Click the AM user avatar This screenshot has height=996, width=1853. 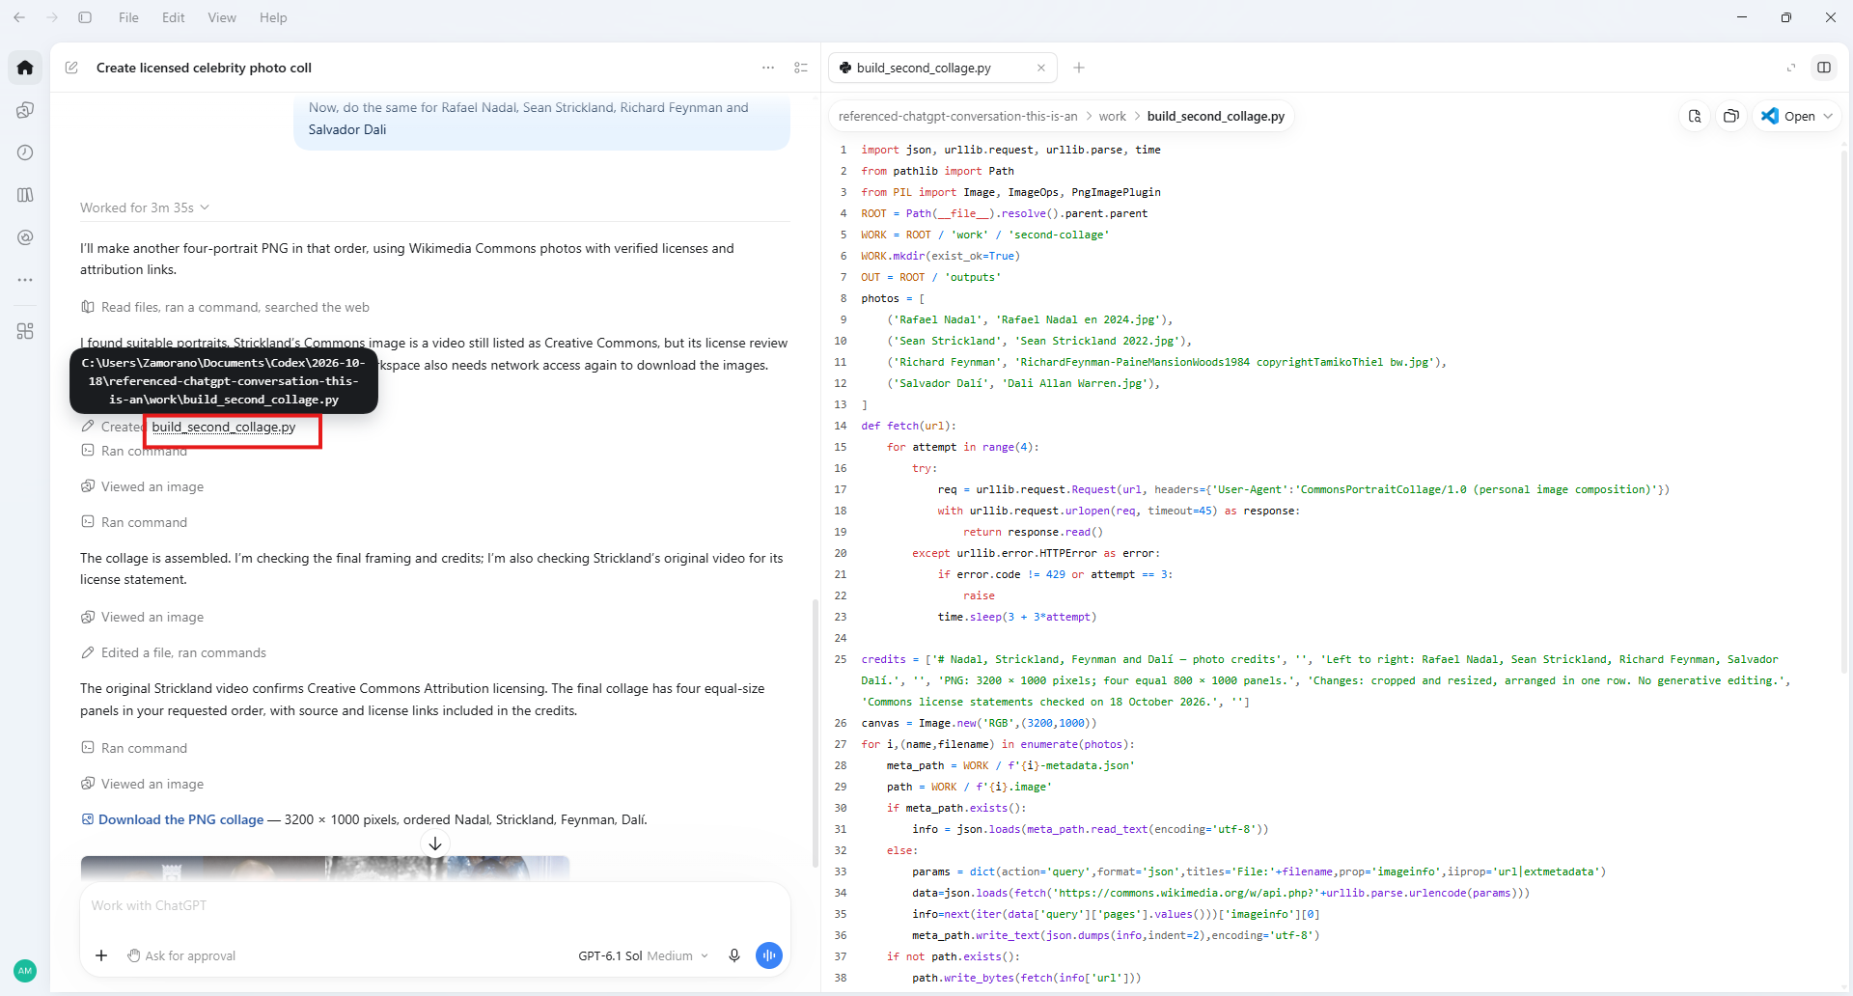(25, 971)
